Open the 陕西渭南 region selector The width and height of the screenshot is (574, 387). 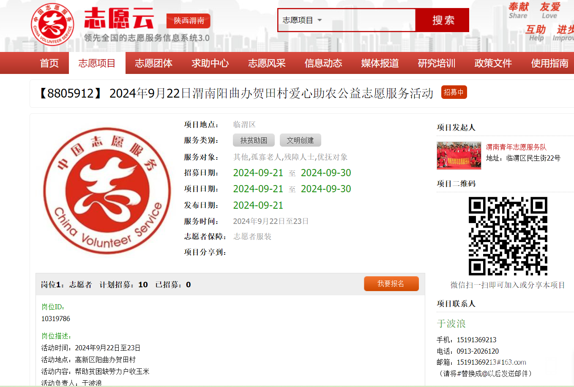coord(189,21)
